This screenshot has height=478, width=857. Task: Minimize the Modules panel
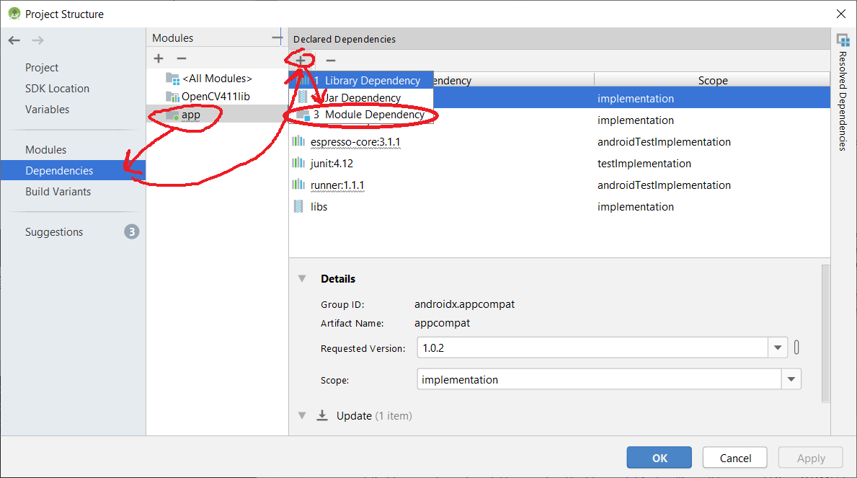tap(277, 37)
